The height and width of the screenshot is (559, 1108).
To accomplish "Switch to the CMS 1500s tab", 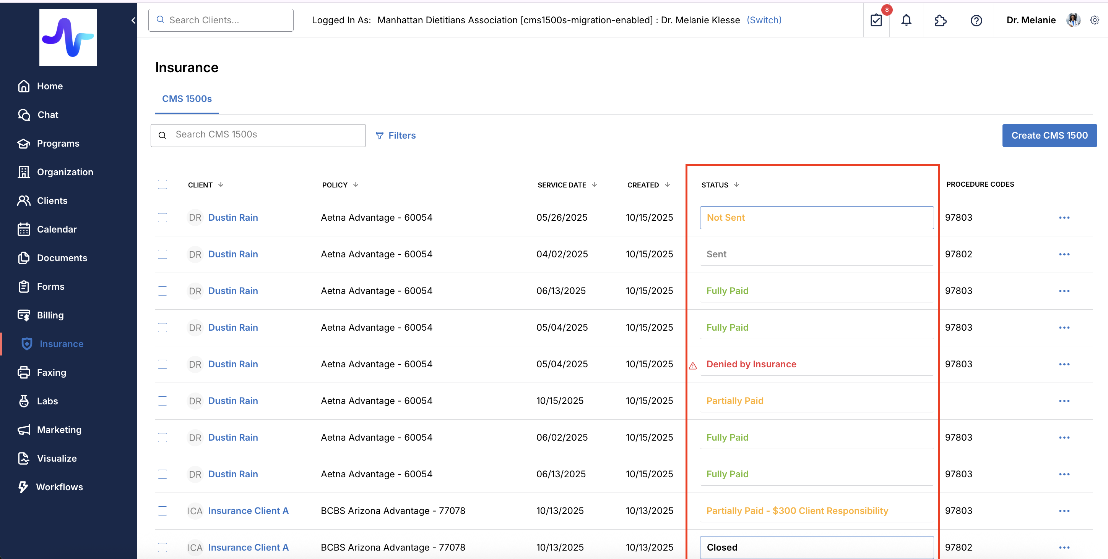I will (187, 99).
